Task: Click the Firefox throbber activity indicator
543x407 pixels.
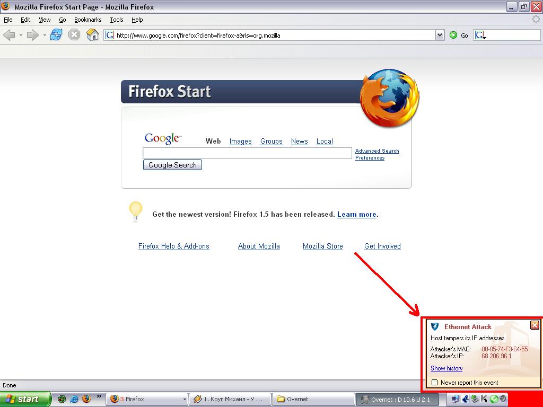Action: coord(536,20)
